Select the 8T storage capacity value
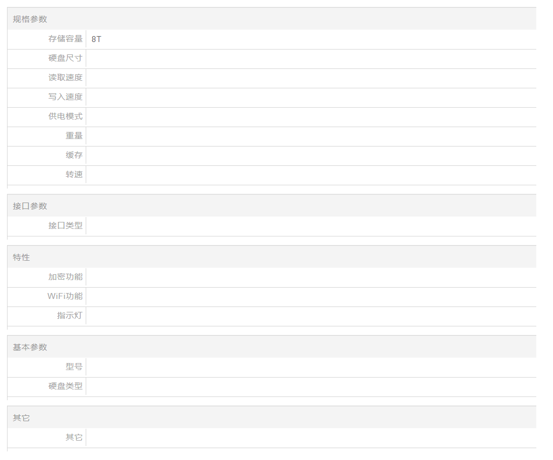The width and height of the screenshot is (553, 460). (96, 39)
